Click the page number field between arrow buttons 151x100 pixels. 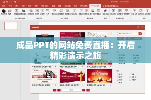tap(71, 90)
